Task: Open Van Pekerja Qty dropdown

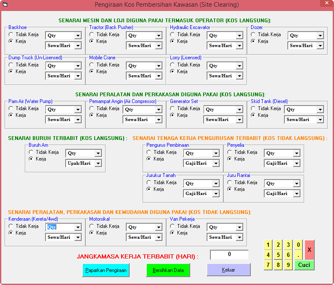Action: [x=239, y=227]
